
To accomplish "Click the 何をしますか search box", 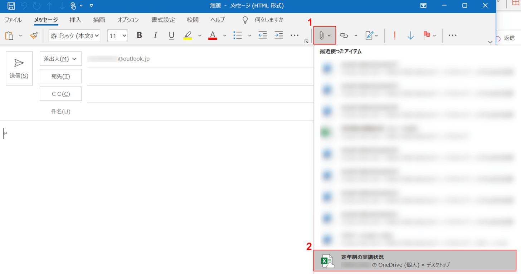I will (x=269, y=20).
